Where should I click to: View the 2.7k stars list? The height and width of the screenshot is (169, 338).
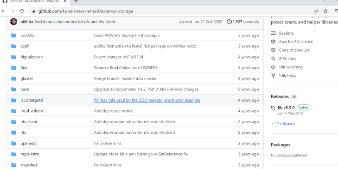287,58
